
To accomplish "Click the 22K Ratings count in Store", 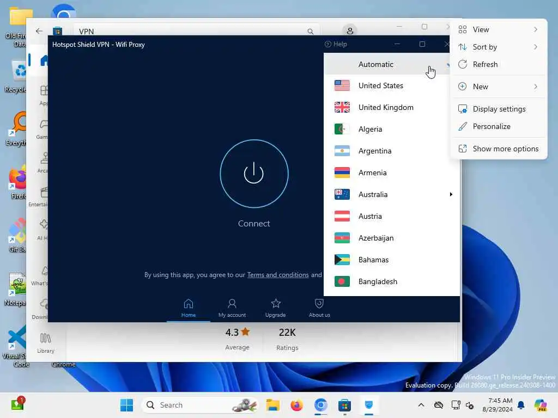I will point(287,339).
